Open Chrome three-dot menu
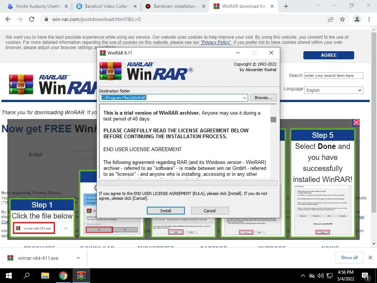 pos(369,19)
